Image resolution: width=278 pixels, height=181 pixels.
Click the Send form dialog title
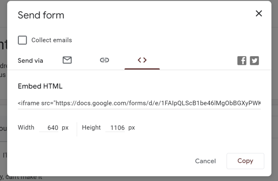(x=41, y=15)
